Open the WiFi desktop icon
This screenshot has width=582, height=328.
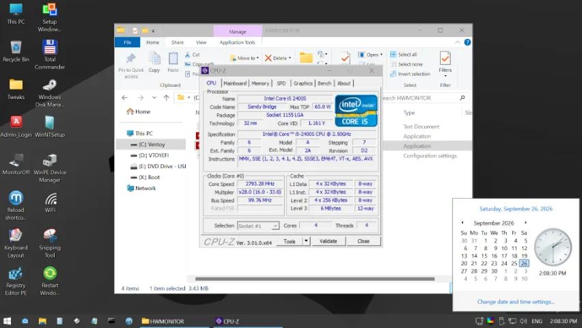point(50,202)
